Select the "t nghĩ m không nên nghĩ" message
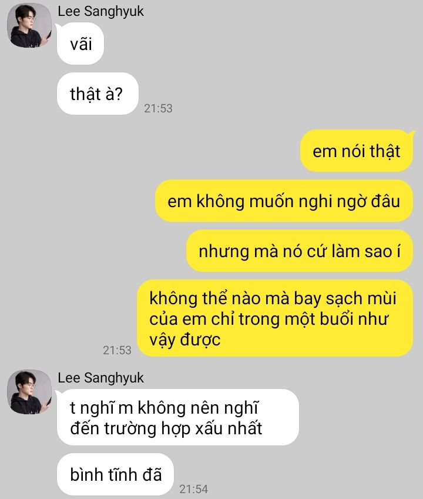 tap(177, 417)
